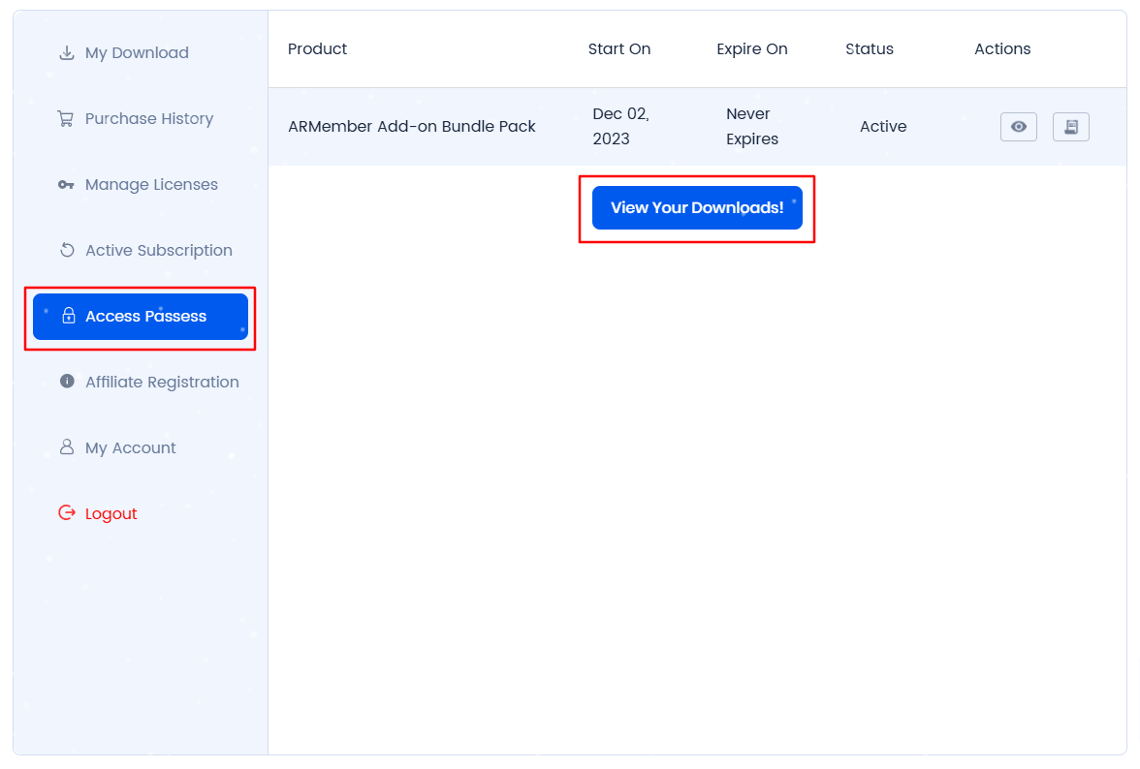
Task: Click the Product column header
Action: pos(317,49)
